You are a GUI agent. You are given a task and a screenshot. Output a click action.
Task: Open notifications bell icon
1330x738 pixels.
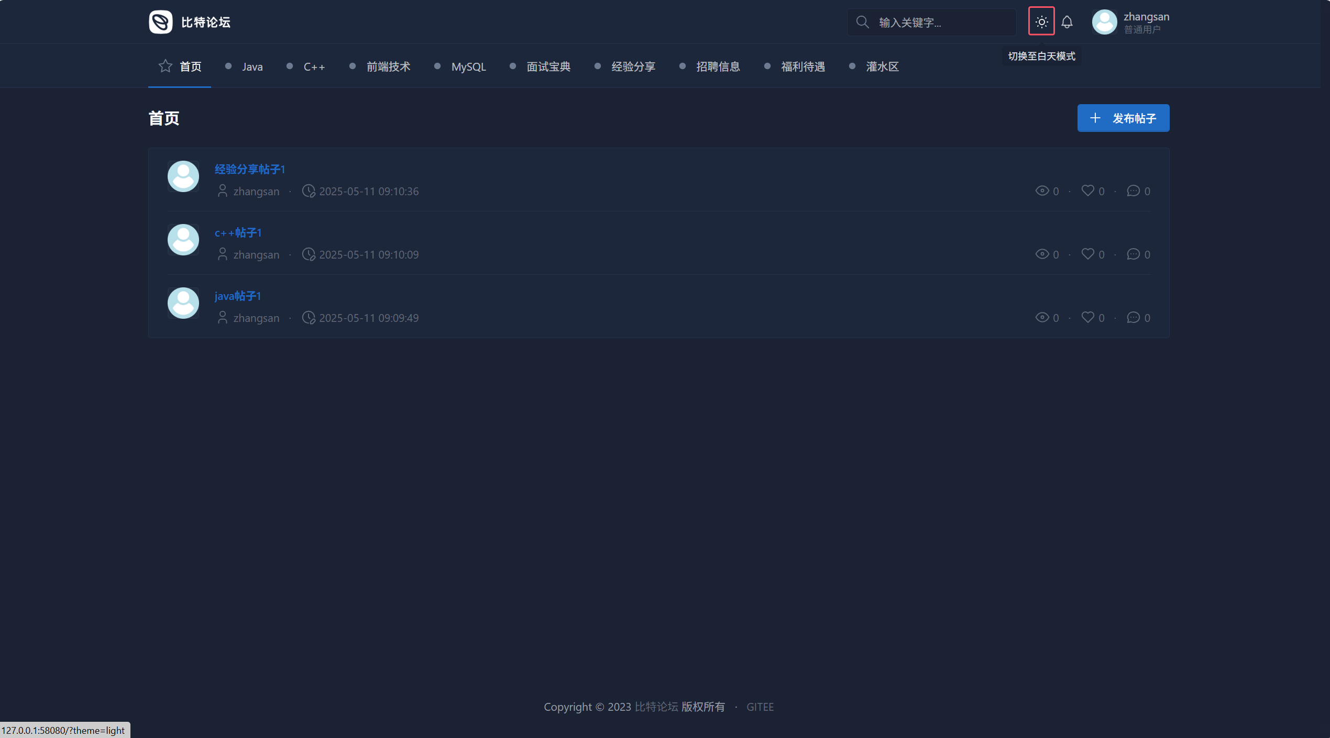tap(1067, 22)
